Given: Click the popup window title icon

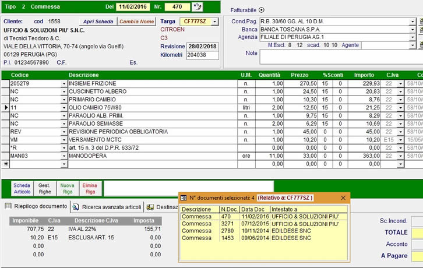Looking at the screenshot, I should click(x=184, y=198).
